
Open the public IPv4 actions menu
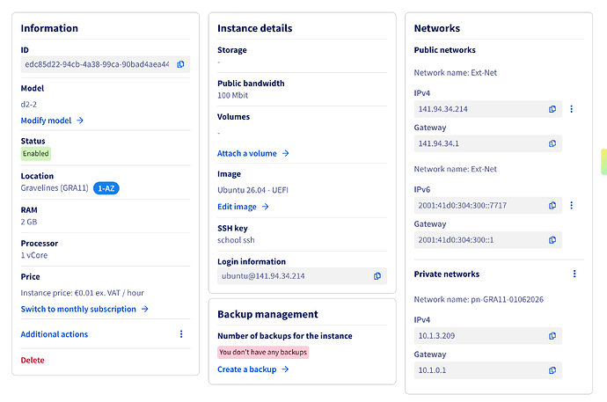(572, 109)
